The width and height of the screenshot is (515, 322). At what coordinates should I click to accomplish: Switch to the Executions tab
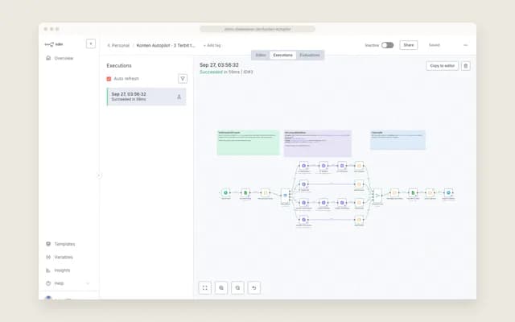(x=282, y=55)
